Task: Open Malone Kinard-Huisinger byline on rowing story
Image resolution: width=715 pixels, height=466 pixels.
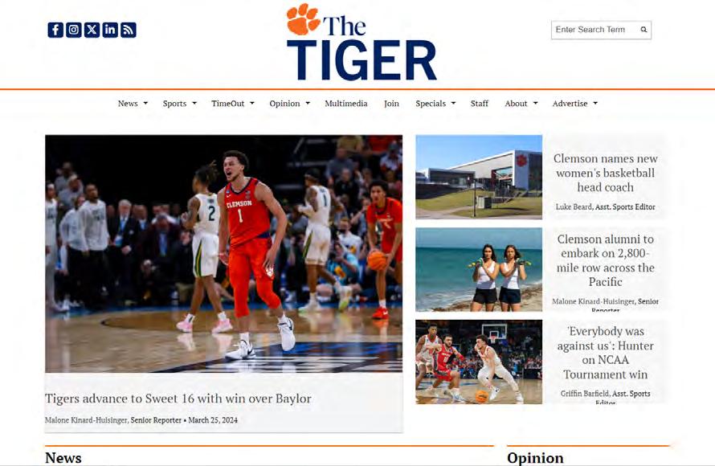Action: pyautogui.click(x=593, y=301)
